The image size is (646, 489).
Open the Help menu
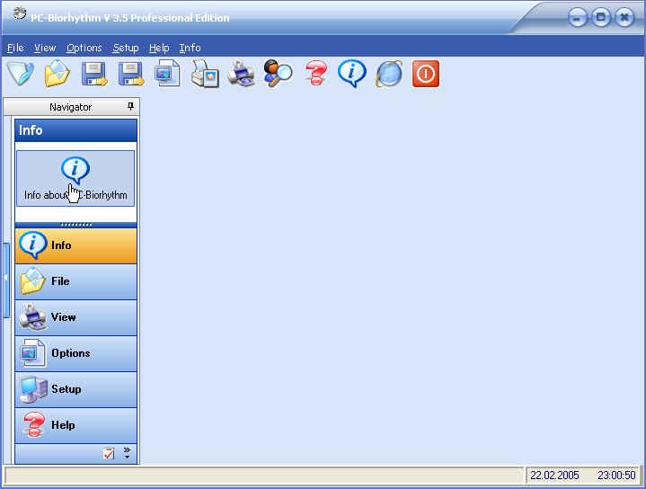tap(159, 49)
